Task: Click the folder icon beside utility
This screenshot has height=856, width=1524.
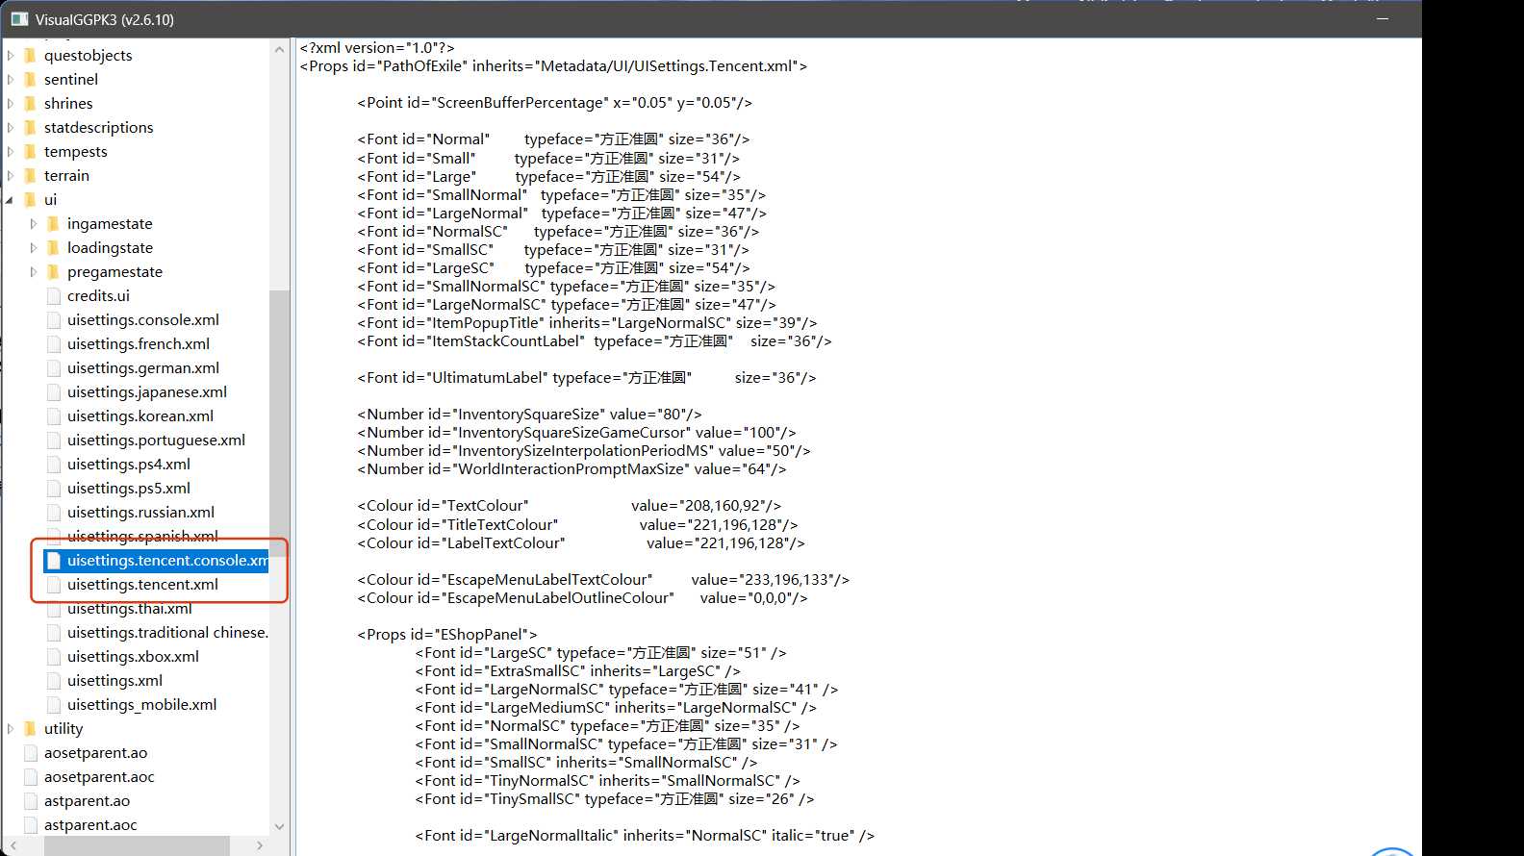Action: 30,729
